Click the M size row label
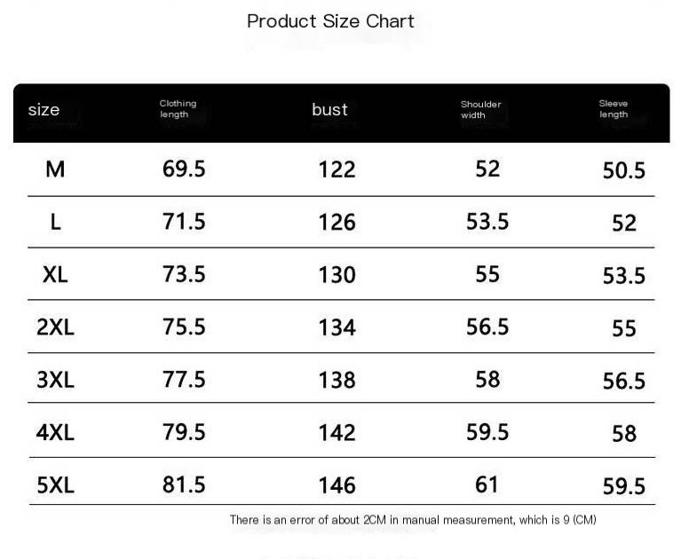 [x=55, y=169]
